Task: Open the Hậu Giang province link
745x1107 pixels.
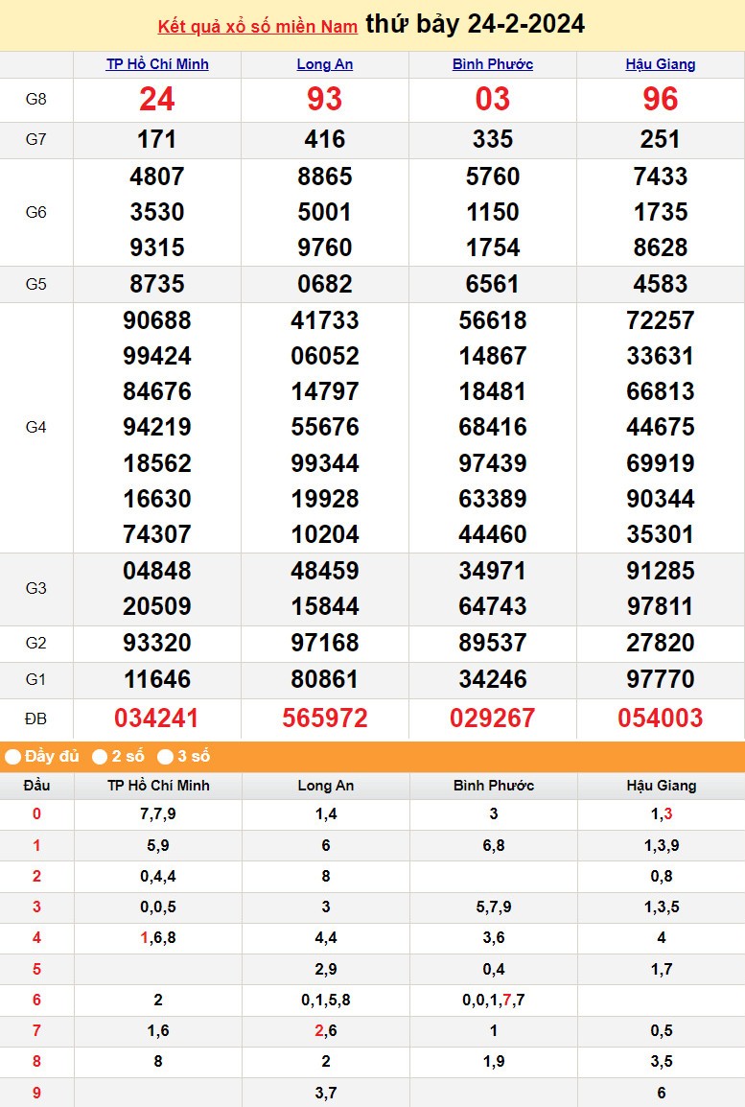Action: pos(661,64)
